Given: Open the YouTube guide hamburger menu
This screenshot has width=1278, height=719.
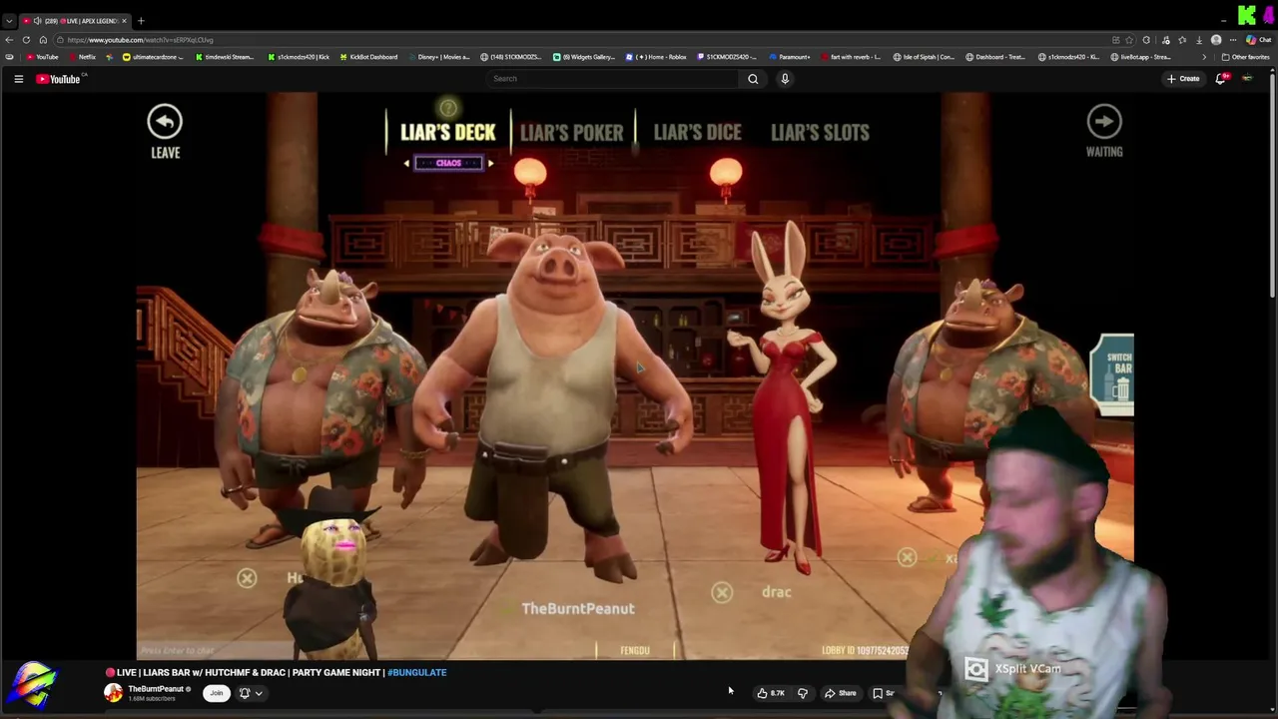Looking at the screenshot, I should (x=18, y=79).
